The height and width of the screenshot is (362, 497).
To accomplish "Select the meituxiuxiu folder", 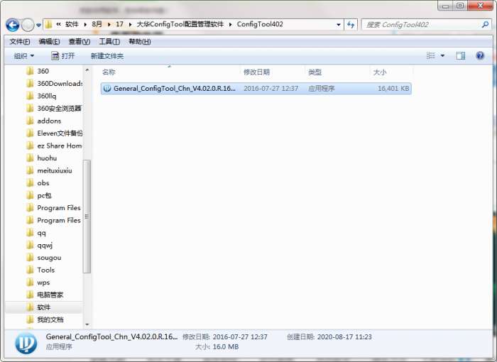I will (x=55, y=170).
